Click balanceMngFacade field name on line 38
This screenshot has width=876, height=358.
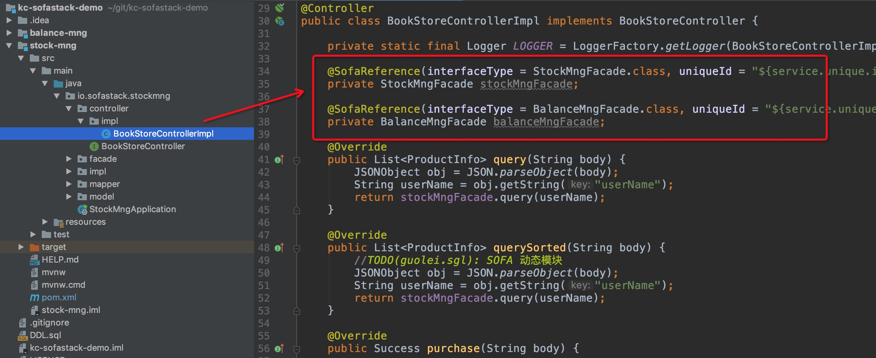[x=546, y=122]
